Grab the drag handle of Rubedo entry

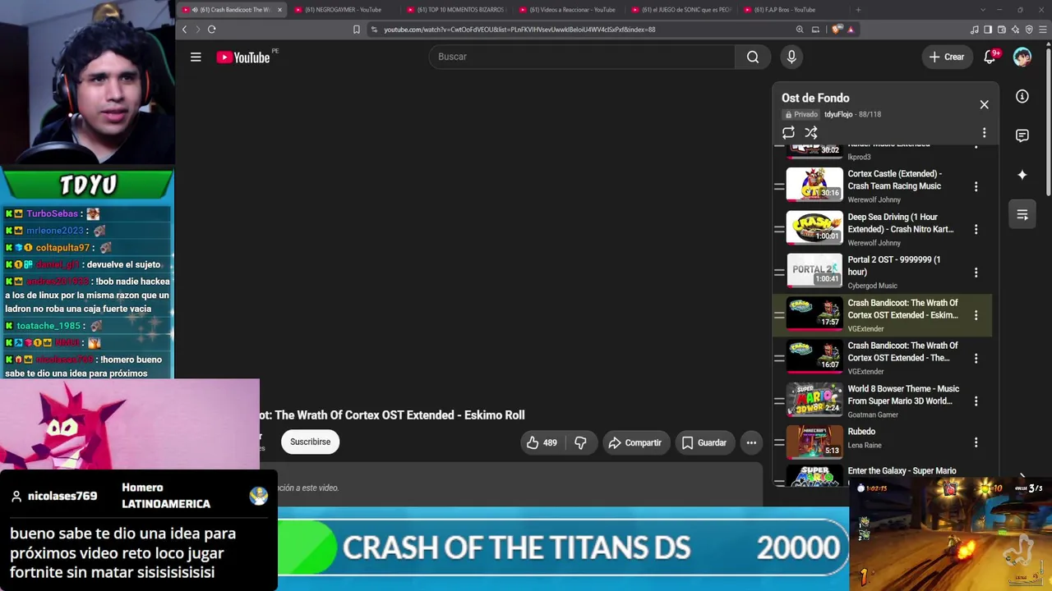pyautogui.click(x=778, y=442)
